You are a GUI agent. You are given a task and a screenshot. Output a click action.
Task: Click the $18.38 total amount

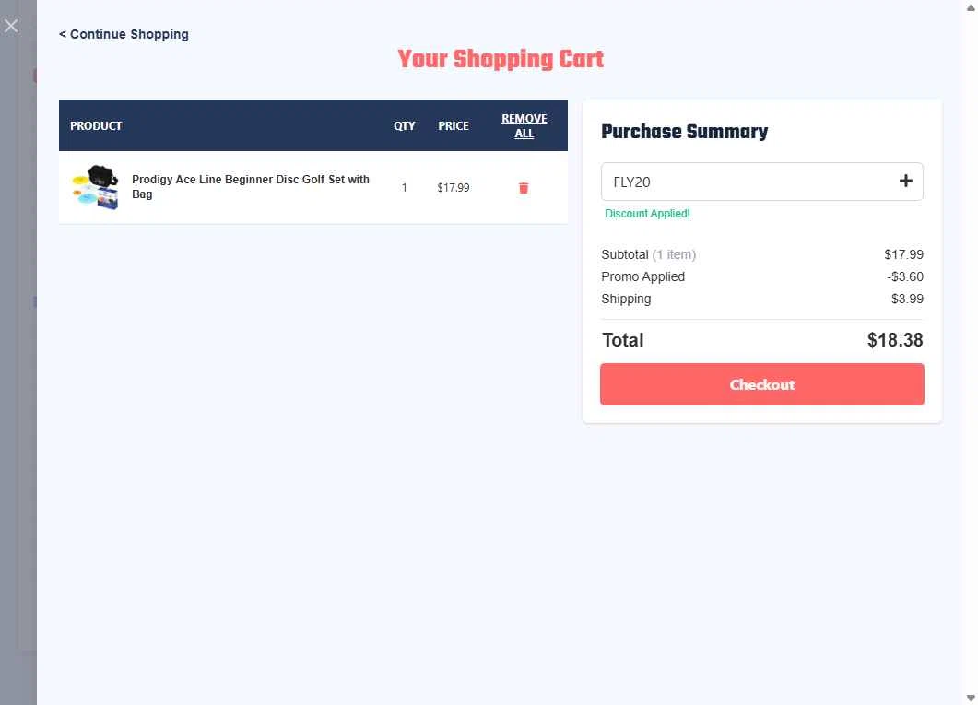(x=895, y=340)
